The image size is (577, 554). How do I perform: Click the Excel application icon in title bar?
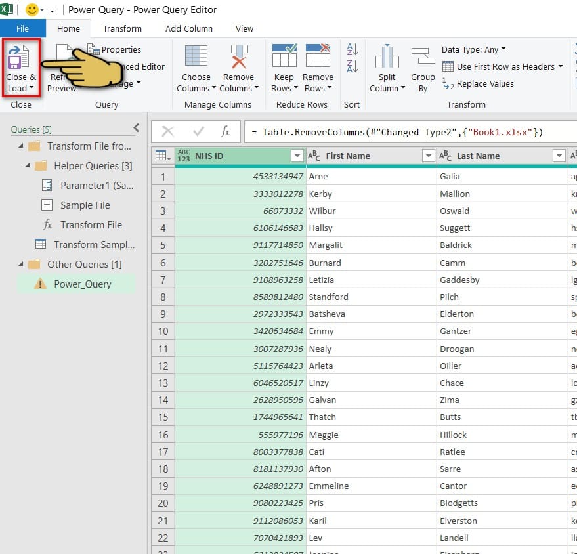(x=7, y=9)
